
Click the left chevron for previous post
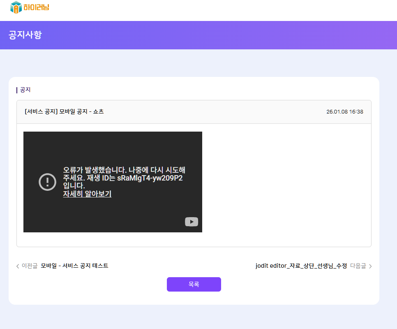click(18, 266)
